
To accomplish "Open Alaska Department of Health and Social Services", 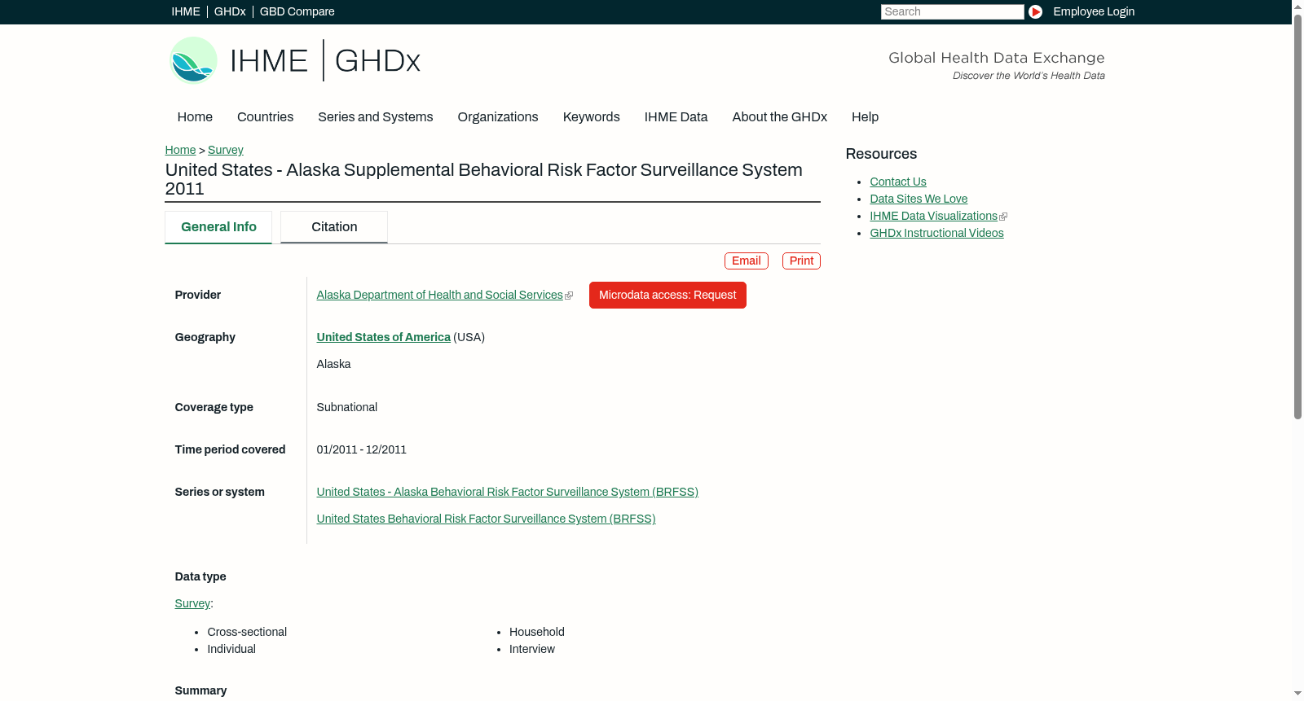I will tap(440, 295).
